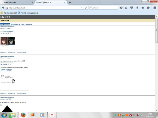
Task: Open the Windows Start orb
Action: click(x=4, y=115)
